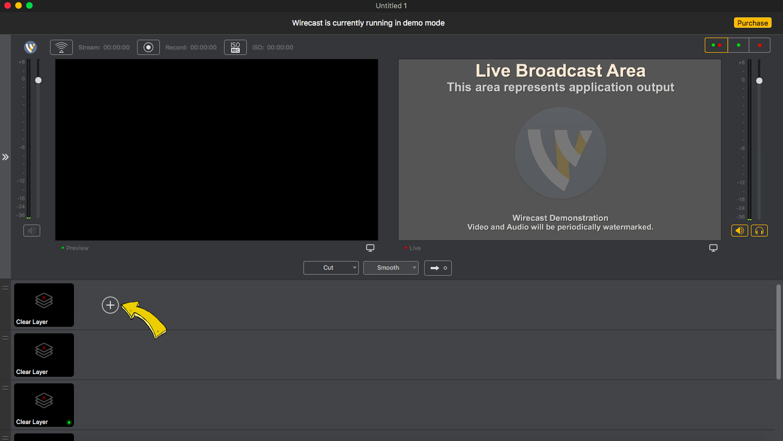Start recording with the Record circle button

[x=148, y=47]
